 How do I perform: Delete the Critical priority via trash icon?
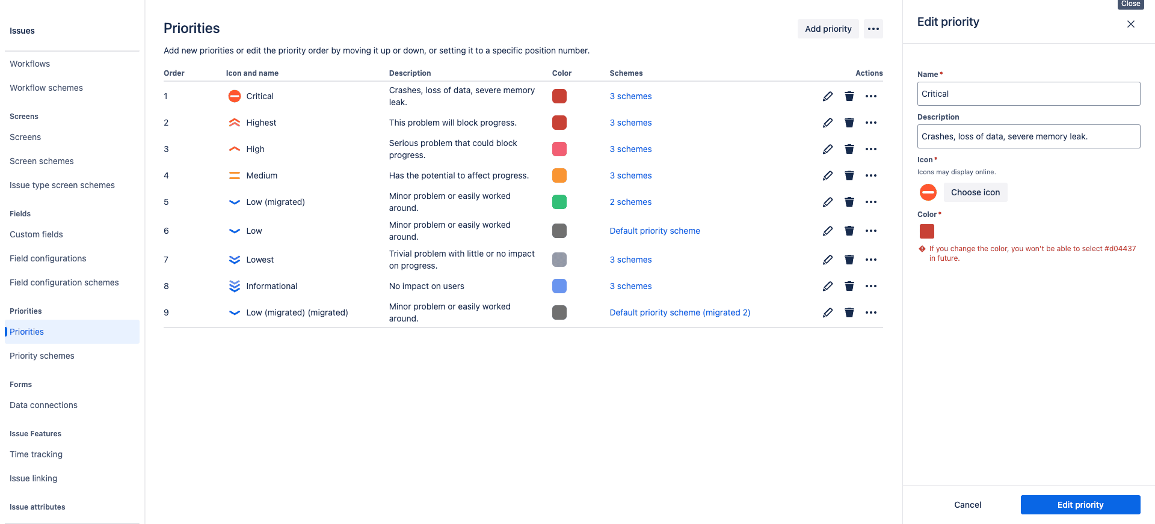click(849, 96)
